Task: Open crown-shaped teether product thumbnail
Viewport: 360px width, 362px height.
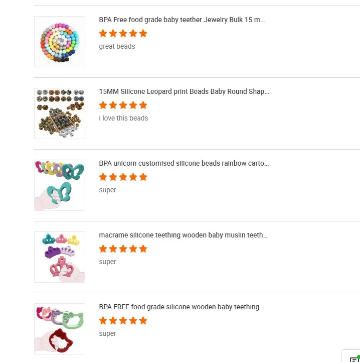Action: 60,257
